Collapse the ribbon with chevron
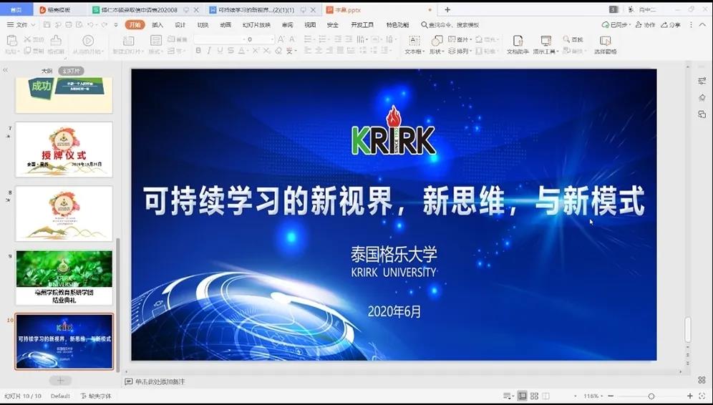This screenshot has width=713, height=405. [x=702, y=24]
